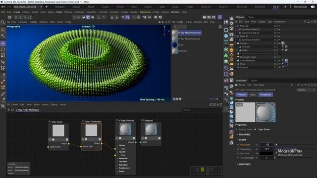Add new material with plus in Material manager
The image size is (317, 178).
[x=175, y=27]
